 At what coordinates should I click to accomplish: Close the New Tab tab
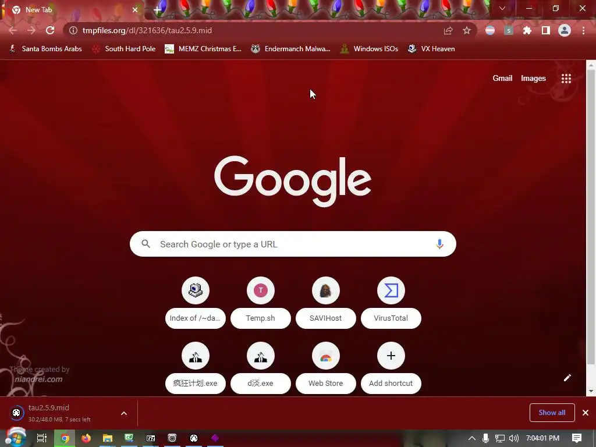pos(135,10)
